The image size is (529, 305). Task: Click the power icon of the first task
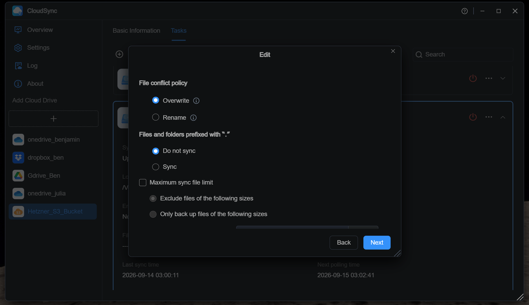click(473, 78)
